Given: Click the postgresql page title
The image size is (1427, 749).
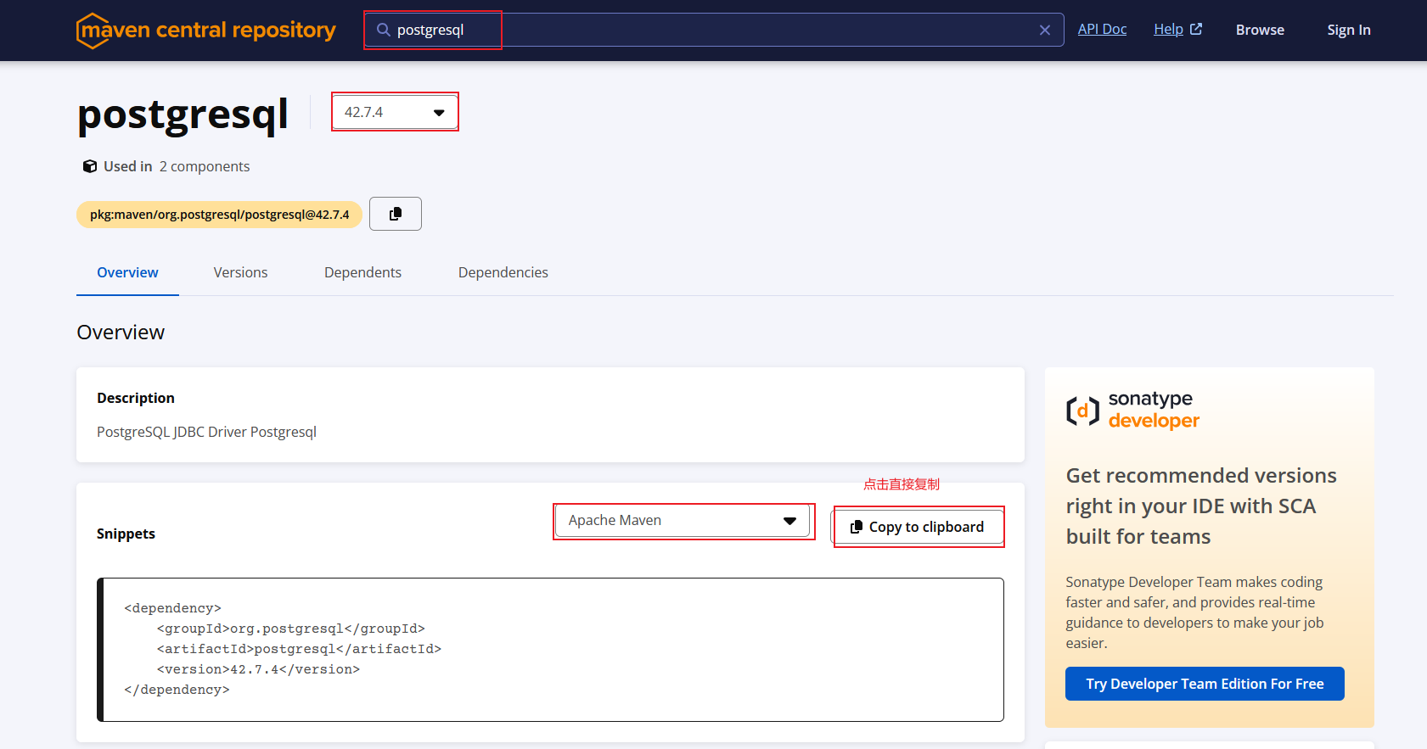Looking at the screenshot, I should click(x=183, y=115).
